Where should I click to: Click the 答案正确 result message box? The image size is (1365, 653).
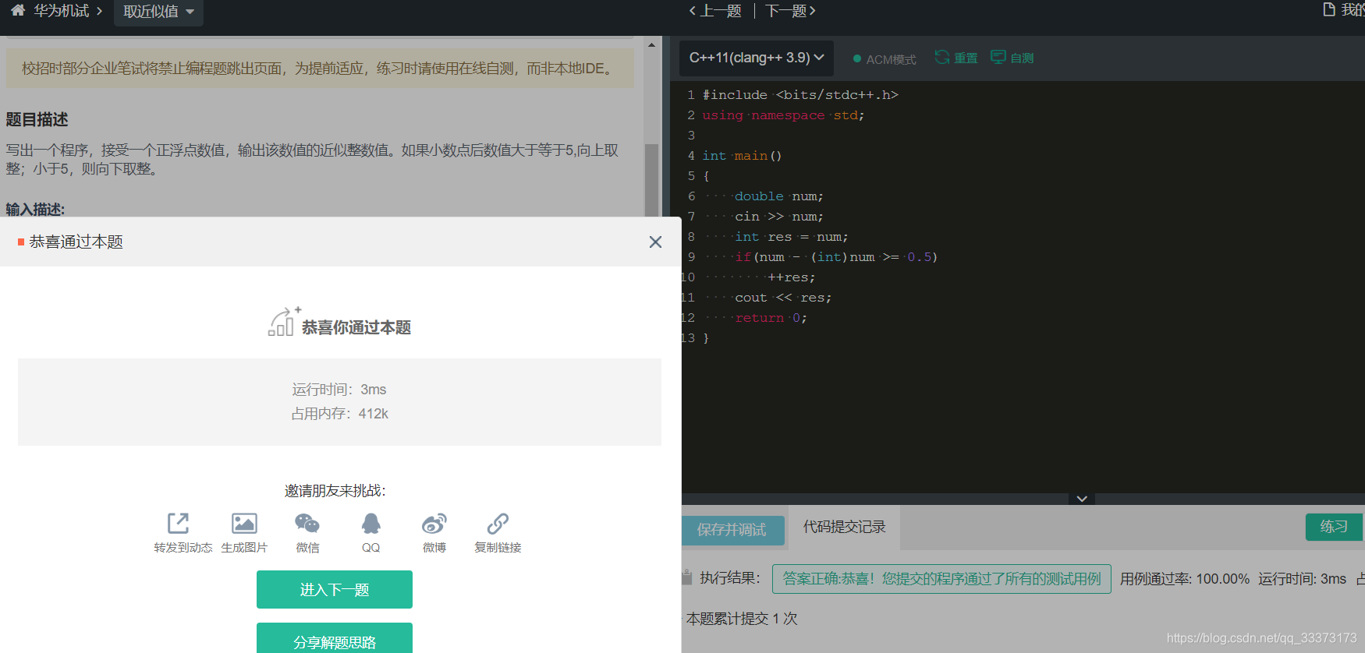(941, 579)
